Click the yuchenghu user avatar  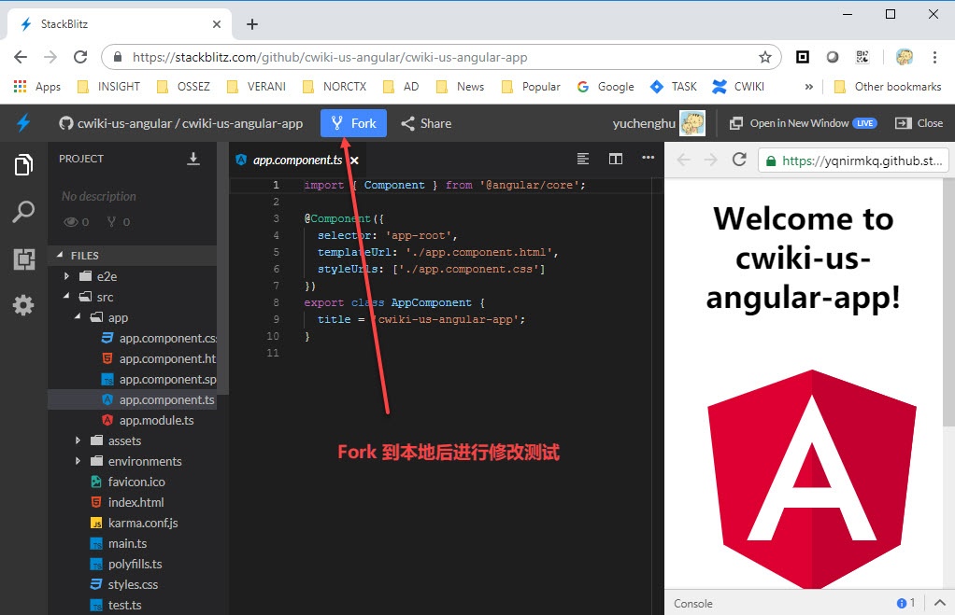[x=692, y=123]
